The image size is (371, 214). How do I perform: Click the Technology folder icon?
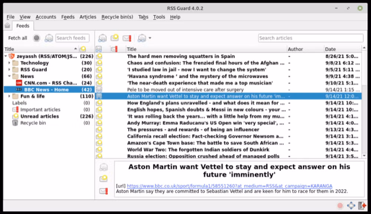click(15, 63)
